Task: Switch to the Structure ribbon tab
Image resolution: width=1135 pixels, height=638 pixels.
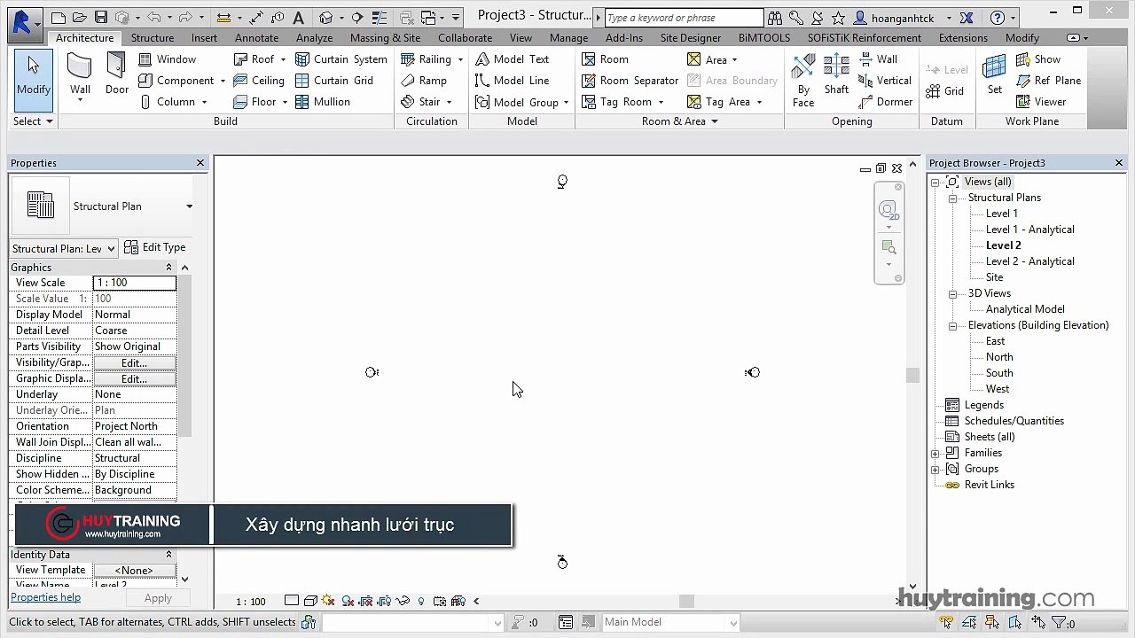Action: point(153,38)
